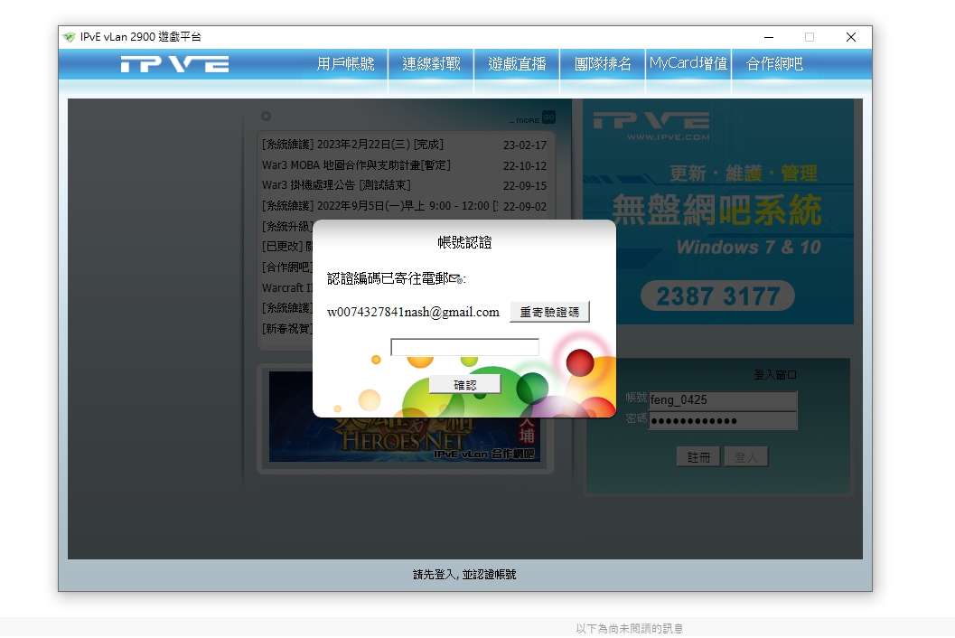Click the 確認 confirm button

[x=464, y=385]
